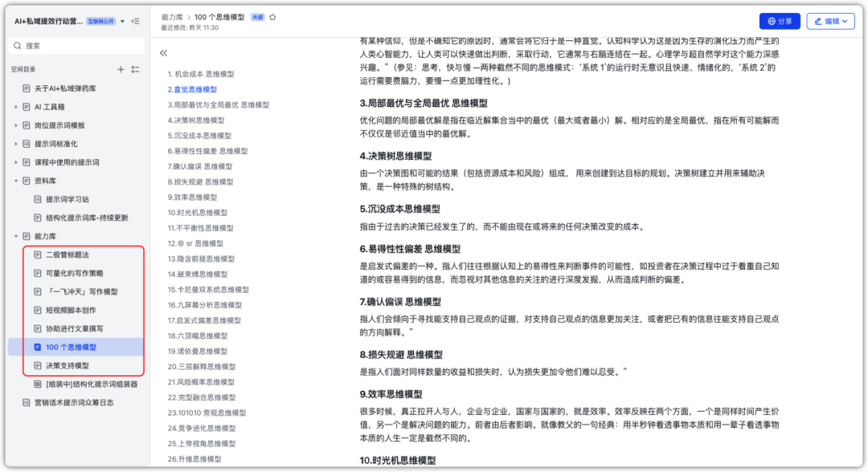Click the plus icon next to 空间目录

119,70
